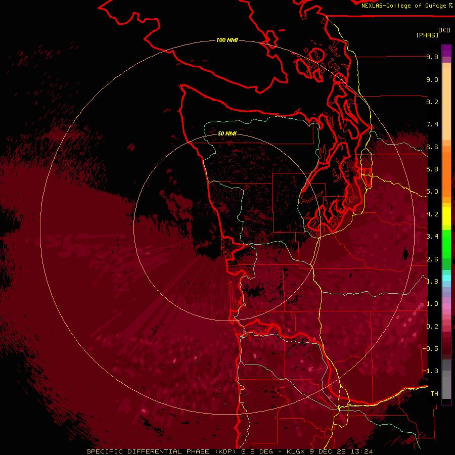Click the 5.8 value on the color scale
The height and width of the screenshot is (455, 455).
tap(432, 169)
